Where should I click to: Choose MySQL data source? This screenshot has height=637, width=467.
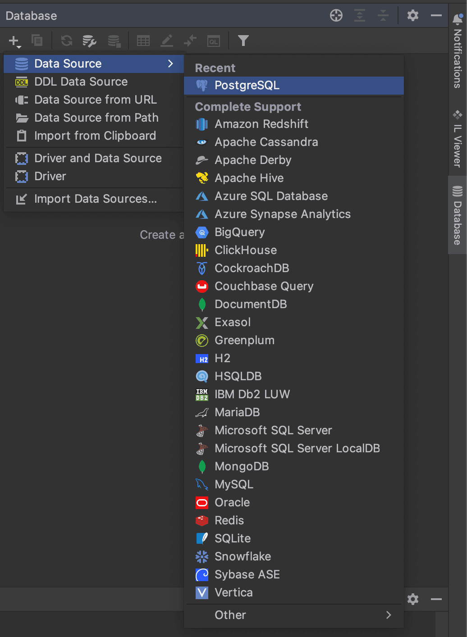click(x=294, y=484)
